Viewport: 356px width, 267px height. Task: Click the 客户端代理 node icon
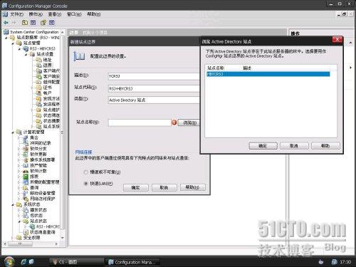click(39, 70)
